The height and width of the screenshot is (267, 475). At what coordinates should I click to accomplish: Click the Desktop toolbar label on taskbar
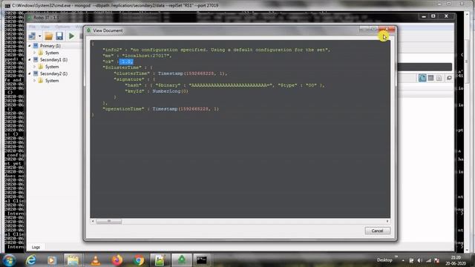(x=384, y=260)
